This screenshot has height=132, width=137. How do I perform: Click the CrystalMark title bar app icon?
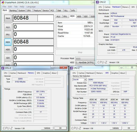point(3,2)
